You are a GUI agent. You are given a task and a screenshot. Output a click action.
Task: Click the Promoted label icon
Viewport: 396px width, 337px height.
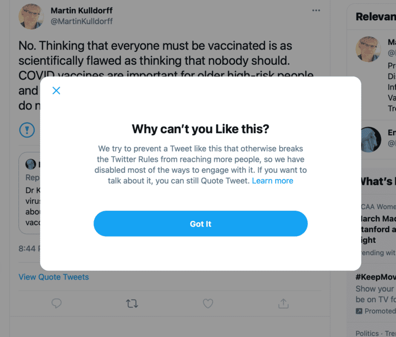359,311
